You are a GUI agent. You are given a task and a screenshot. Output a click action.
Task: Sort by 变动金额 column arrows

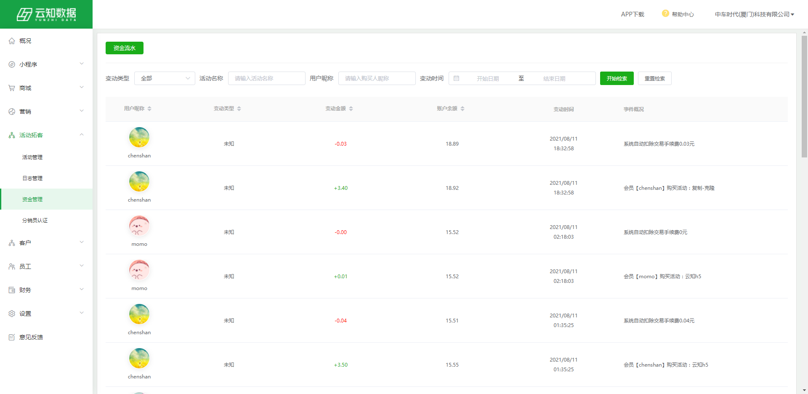[351, 109]
